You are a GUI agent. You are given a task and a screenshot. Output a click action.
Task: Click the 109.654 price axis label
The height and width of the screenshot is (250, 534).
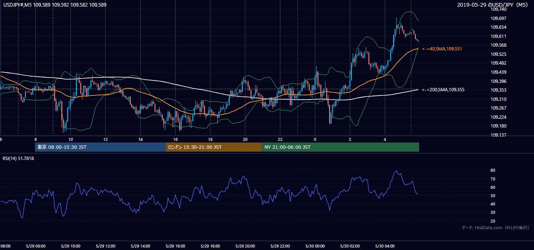tap(498, 27)
